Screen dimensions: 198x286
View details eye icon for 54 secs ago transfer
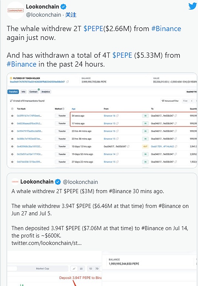click(12, 116)
